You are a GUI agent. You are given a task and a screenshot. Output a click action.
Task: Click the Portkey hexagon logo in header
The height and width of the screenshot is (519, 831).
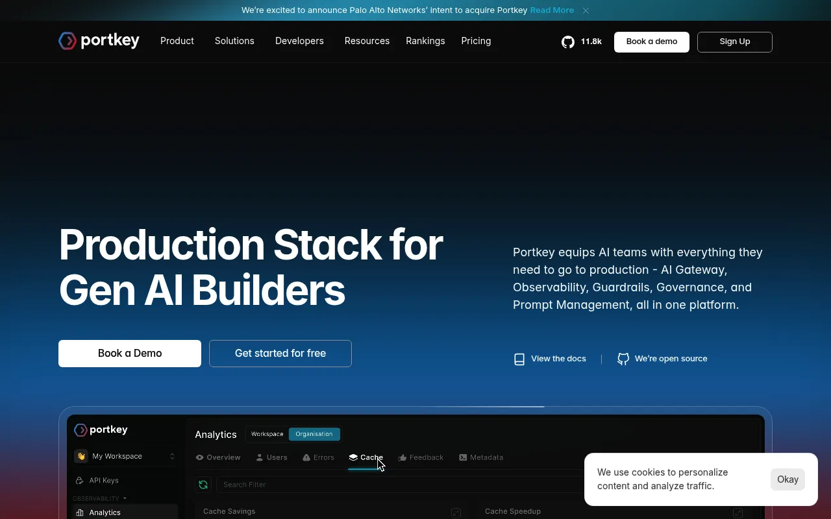point(68,41)
